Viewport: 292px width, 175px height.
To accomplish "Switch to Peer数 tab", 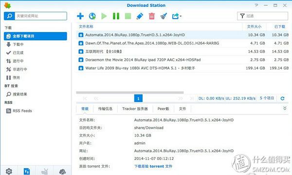I will (163, 109).
